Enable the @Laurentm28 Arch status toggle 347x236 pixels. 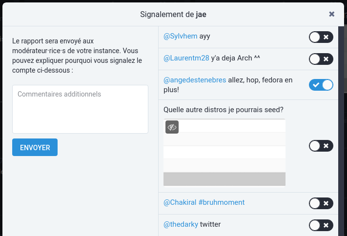click(x=321, y=59)
